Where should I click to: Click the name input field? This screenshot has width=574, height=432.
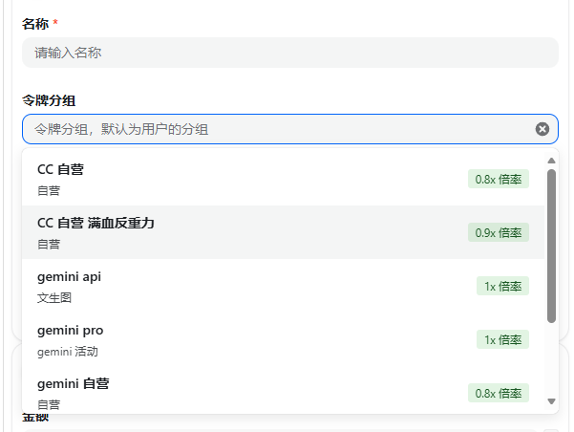point(290,53)
